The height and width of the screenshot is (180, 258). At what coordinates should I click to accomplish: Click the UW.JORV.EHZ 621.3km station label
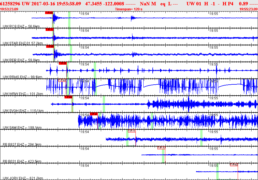[23, 178]
